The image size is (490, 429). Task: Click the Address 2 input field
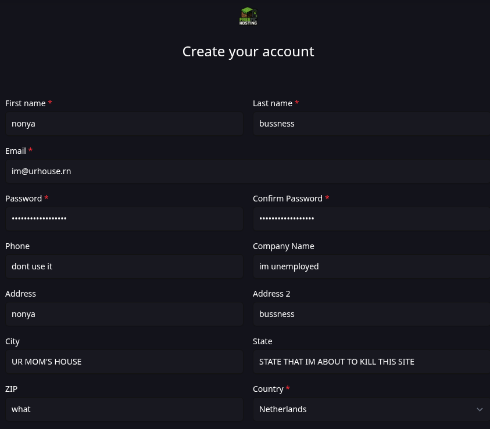tap(371, 314)
